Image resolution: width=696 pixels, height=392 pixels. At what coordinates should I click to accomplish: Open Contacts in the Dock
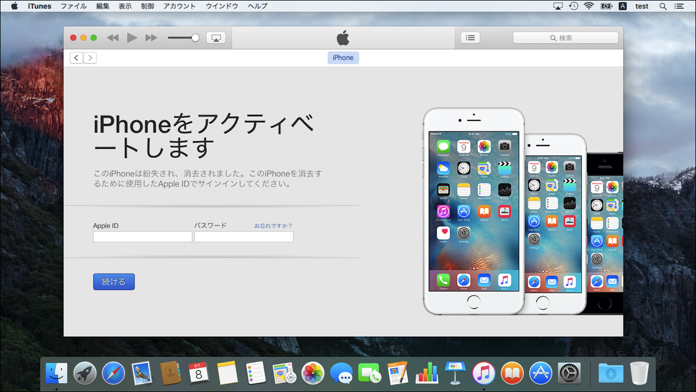click(x=170, y=373)
